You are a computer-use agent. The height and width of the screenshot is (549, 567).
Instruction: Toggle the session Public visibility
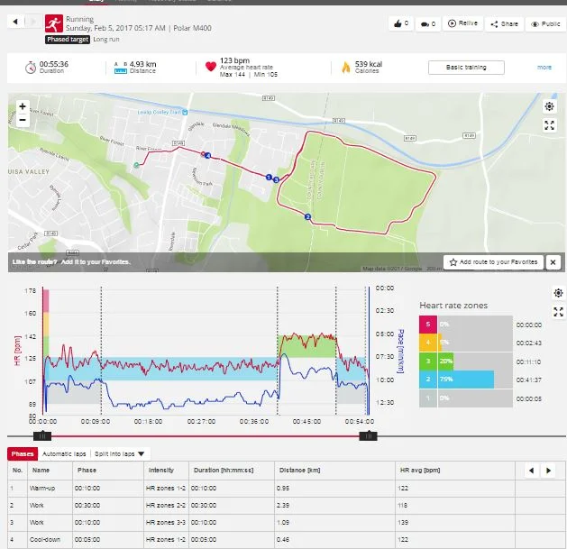point(545,24)
